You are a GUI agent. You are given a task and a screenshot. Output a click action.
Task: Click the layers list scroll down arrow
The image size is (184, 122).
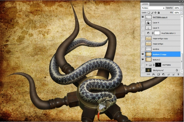(x=182, y=71)
